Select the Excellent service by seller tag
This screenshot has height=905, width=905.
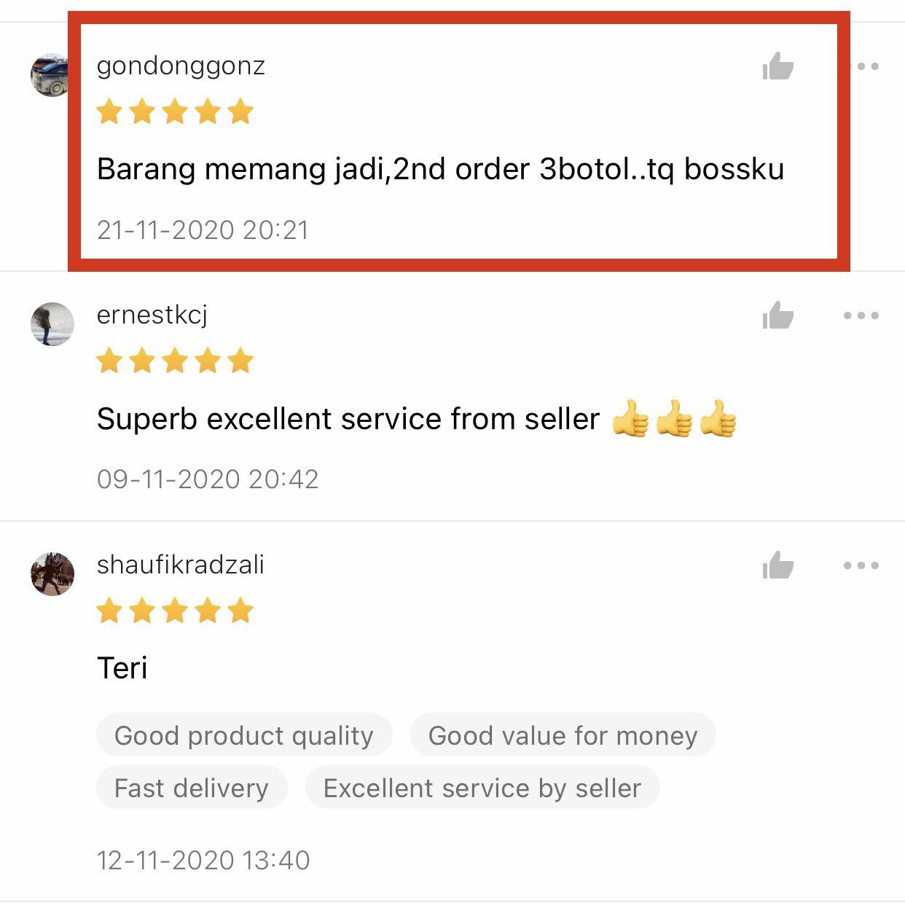click(482, 788)
